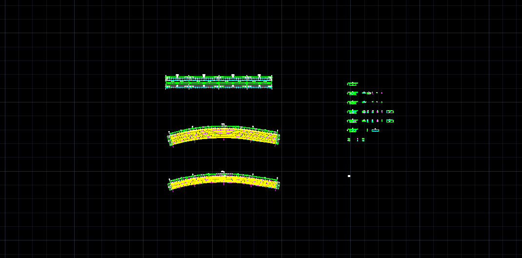Click the left end of top straight beam
The height and width of the screenshot is (258, 522).
[167, 82]
